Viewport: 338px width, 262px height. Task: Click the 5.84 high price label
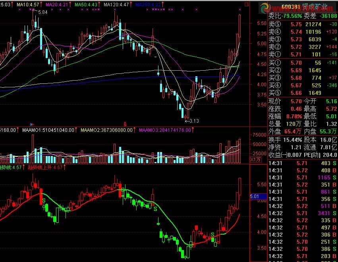point(42,12)
